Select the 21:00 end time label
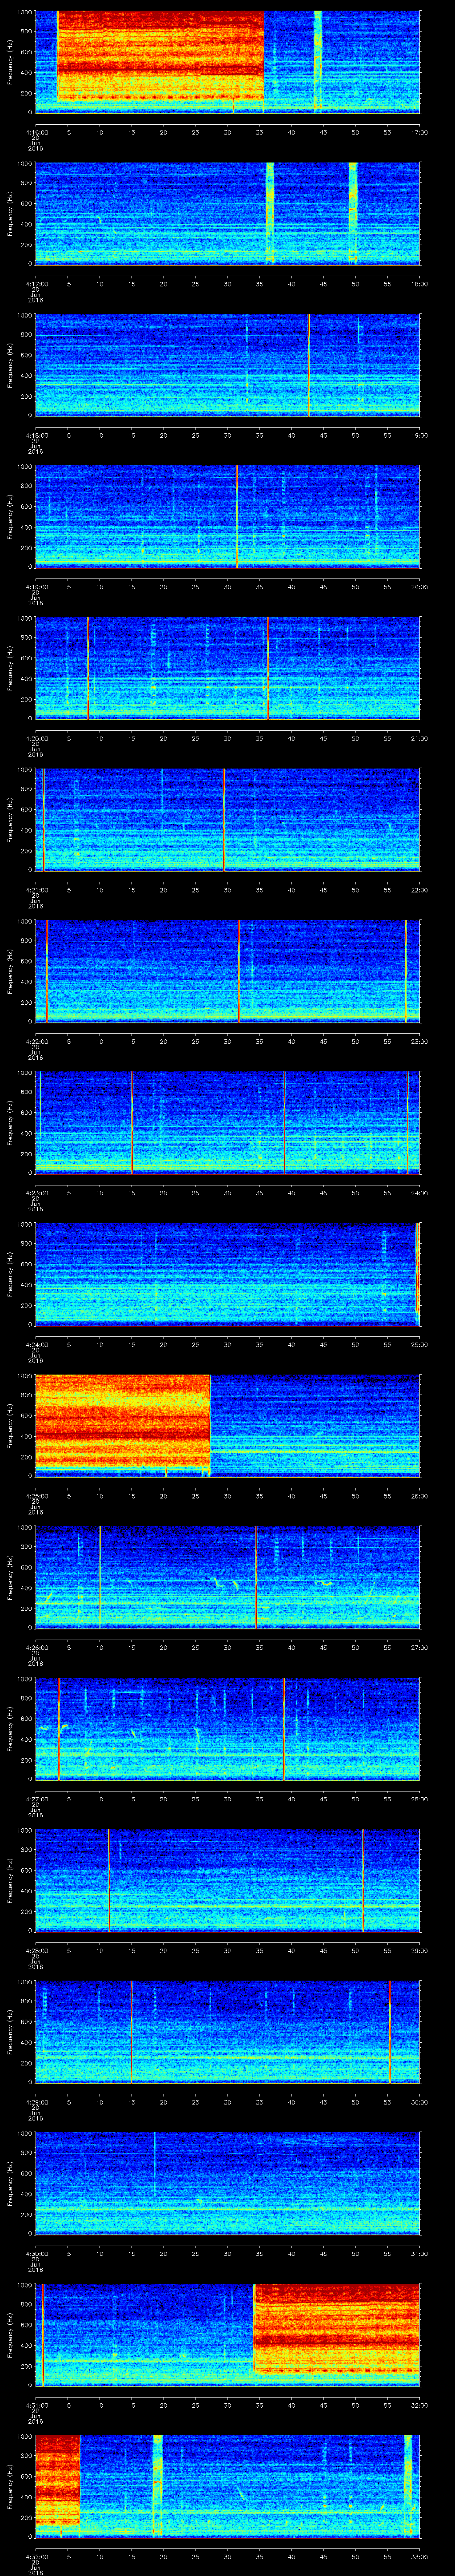The width and height of the screenshot is (455, 2576). (x=419, y=738)
